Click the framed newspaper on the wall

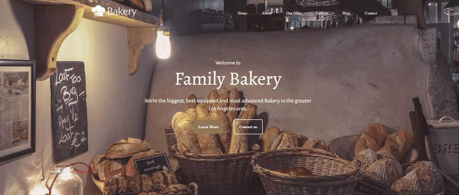tap(17, 111)
